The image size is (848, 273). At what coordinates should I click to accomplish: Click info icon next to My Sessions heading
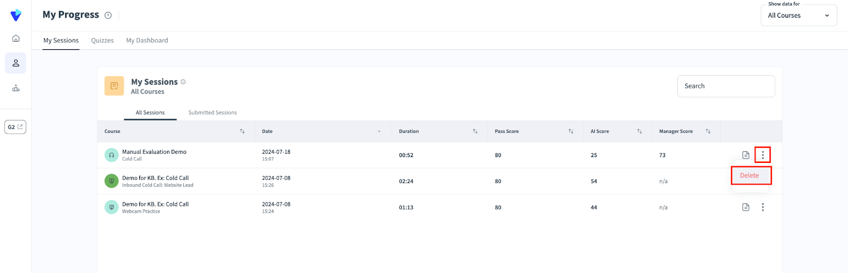[183, 82]
